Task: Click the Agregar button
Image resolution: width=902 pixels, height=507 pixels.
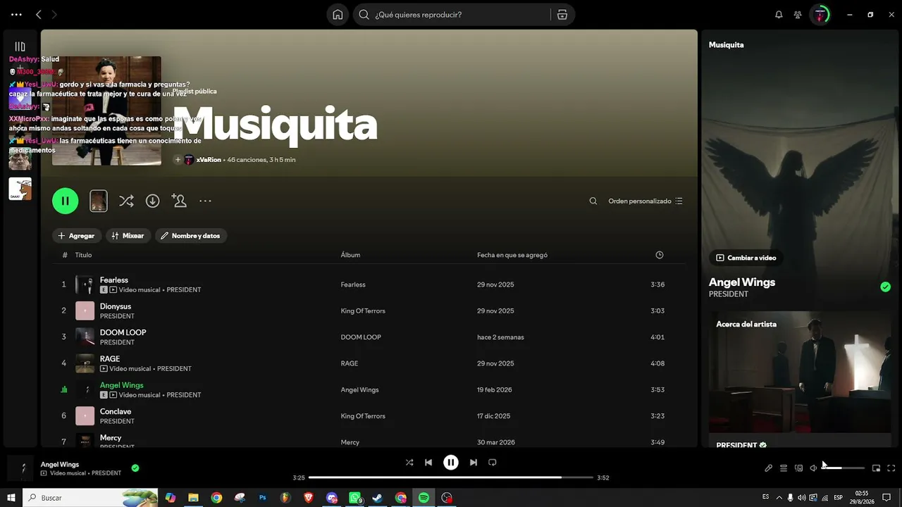Action: [x=76, y=236]
